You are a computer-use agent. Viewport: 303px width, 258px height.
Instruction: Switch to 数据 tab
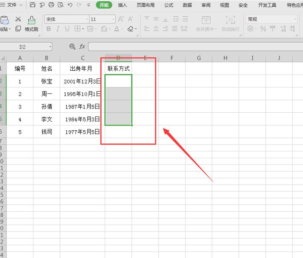tap(187, 5)
